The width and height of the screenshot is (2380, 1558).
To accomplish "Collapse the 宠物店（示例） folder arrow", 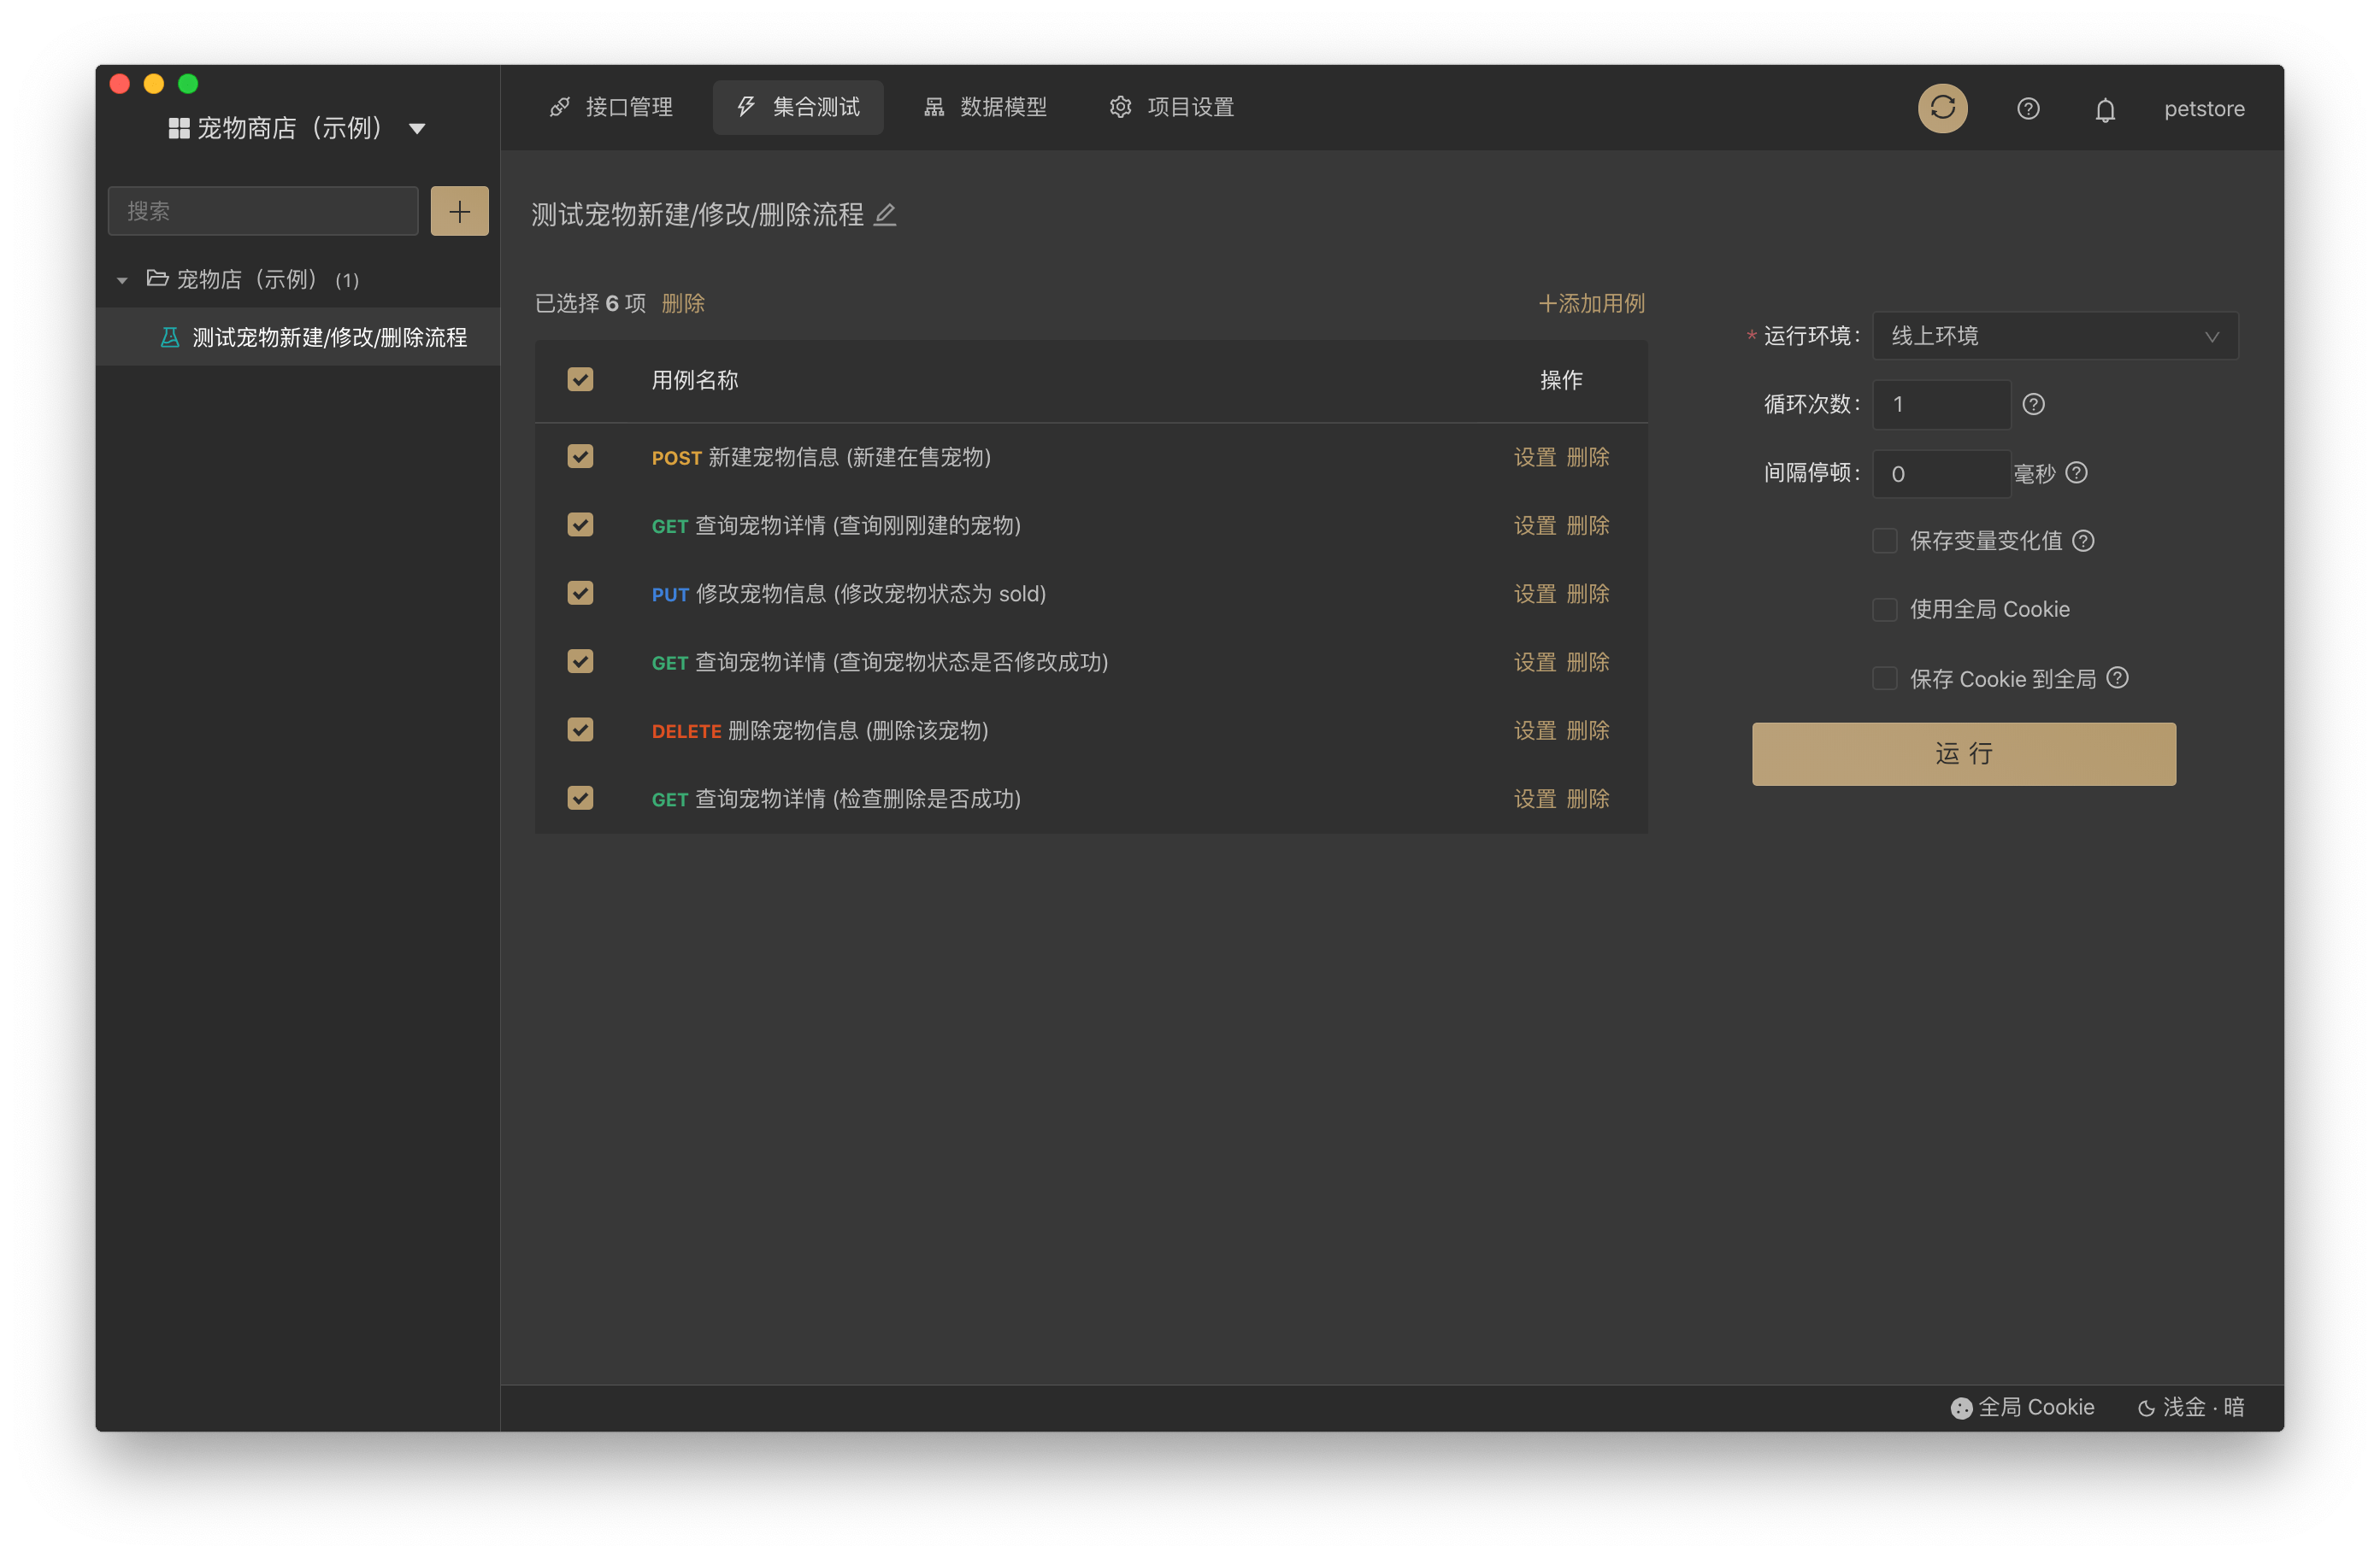I will [x=122, y=281].
